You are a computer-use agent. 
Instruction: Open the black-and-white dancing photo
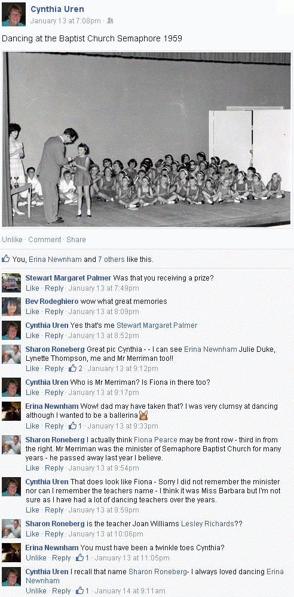[147, 139]
